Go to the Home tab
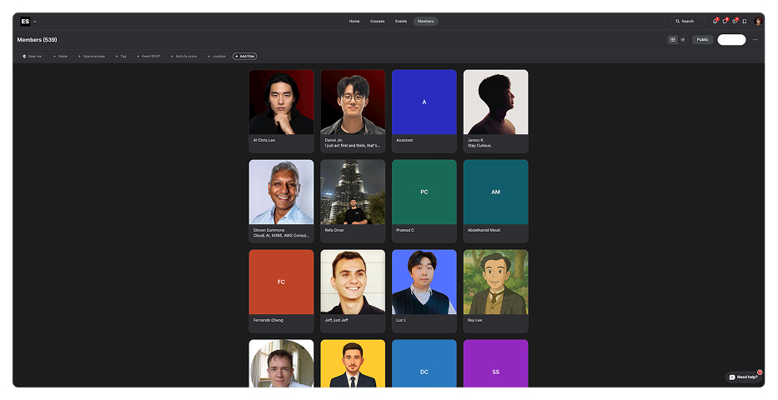The image size is (778, 400). tap(354, 22)
